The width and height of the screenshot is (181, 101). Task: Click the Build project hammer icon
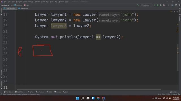(138, 5)
